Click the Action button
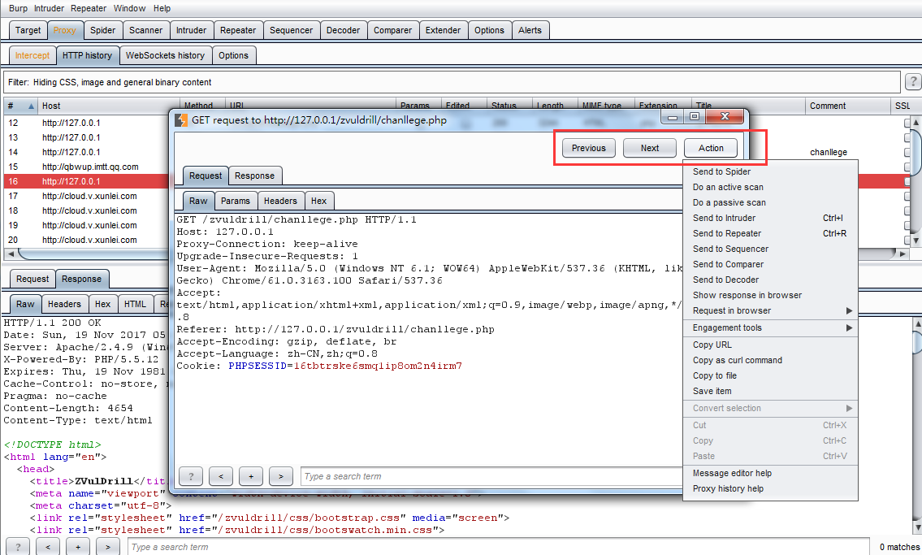This screenshot has height=555, width=922. click(711, 148)
